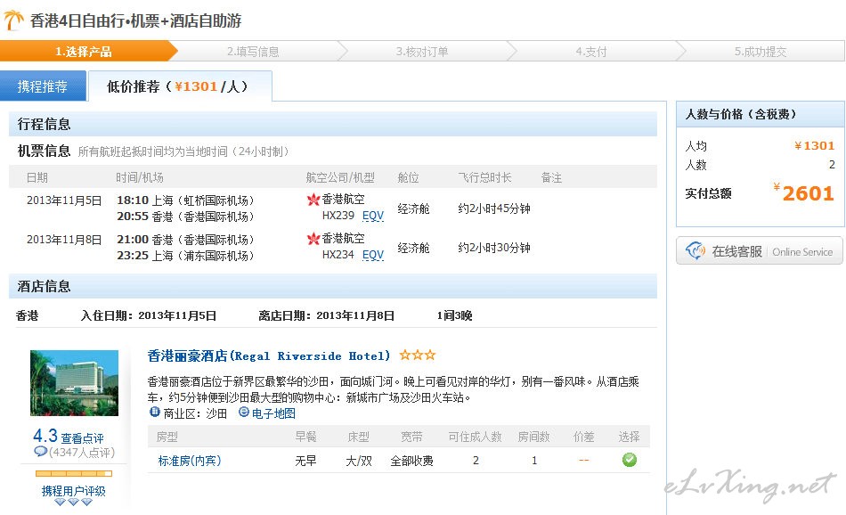Click flight number HX239
The image size is (846, 515).
(x=338, y=216)
